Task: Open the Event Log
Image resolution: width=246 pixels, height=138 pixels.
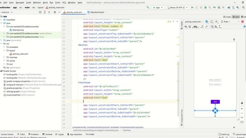Action: click(x=224, y=134)
